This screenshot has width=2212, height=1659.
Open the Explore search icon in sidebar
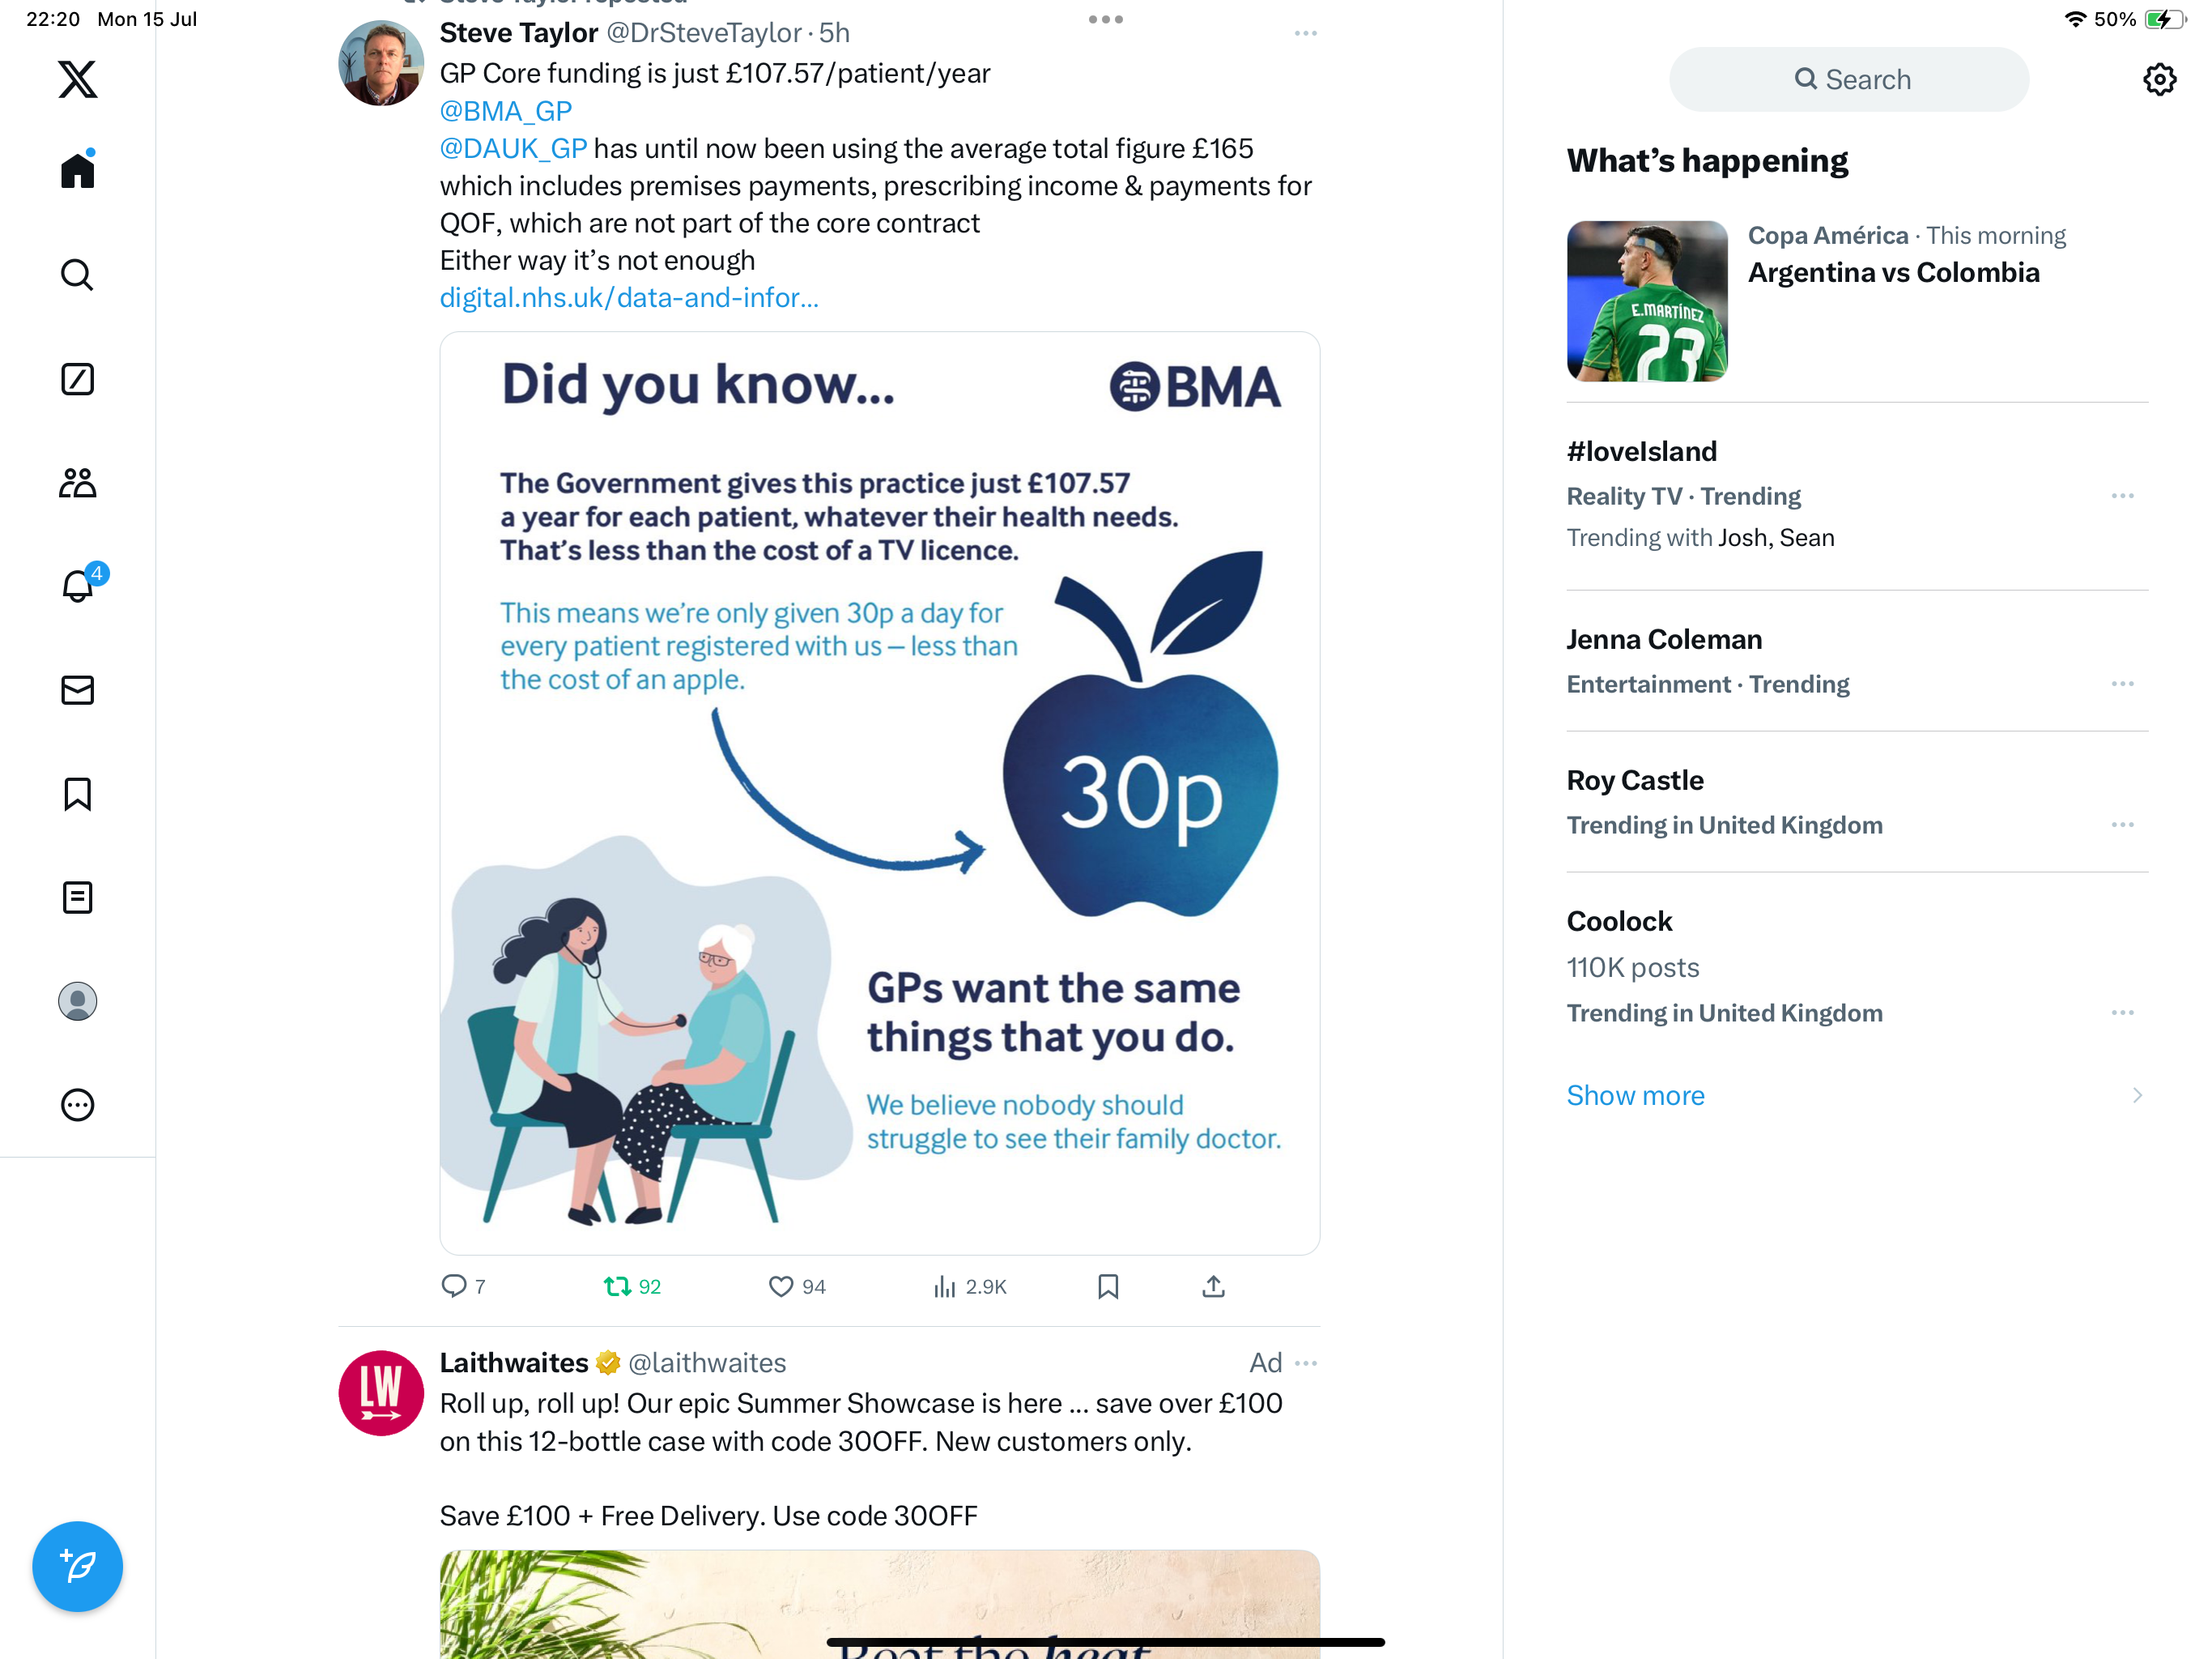[77, 274]
